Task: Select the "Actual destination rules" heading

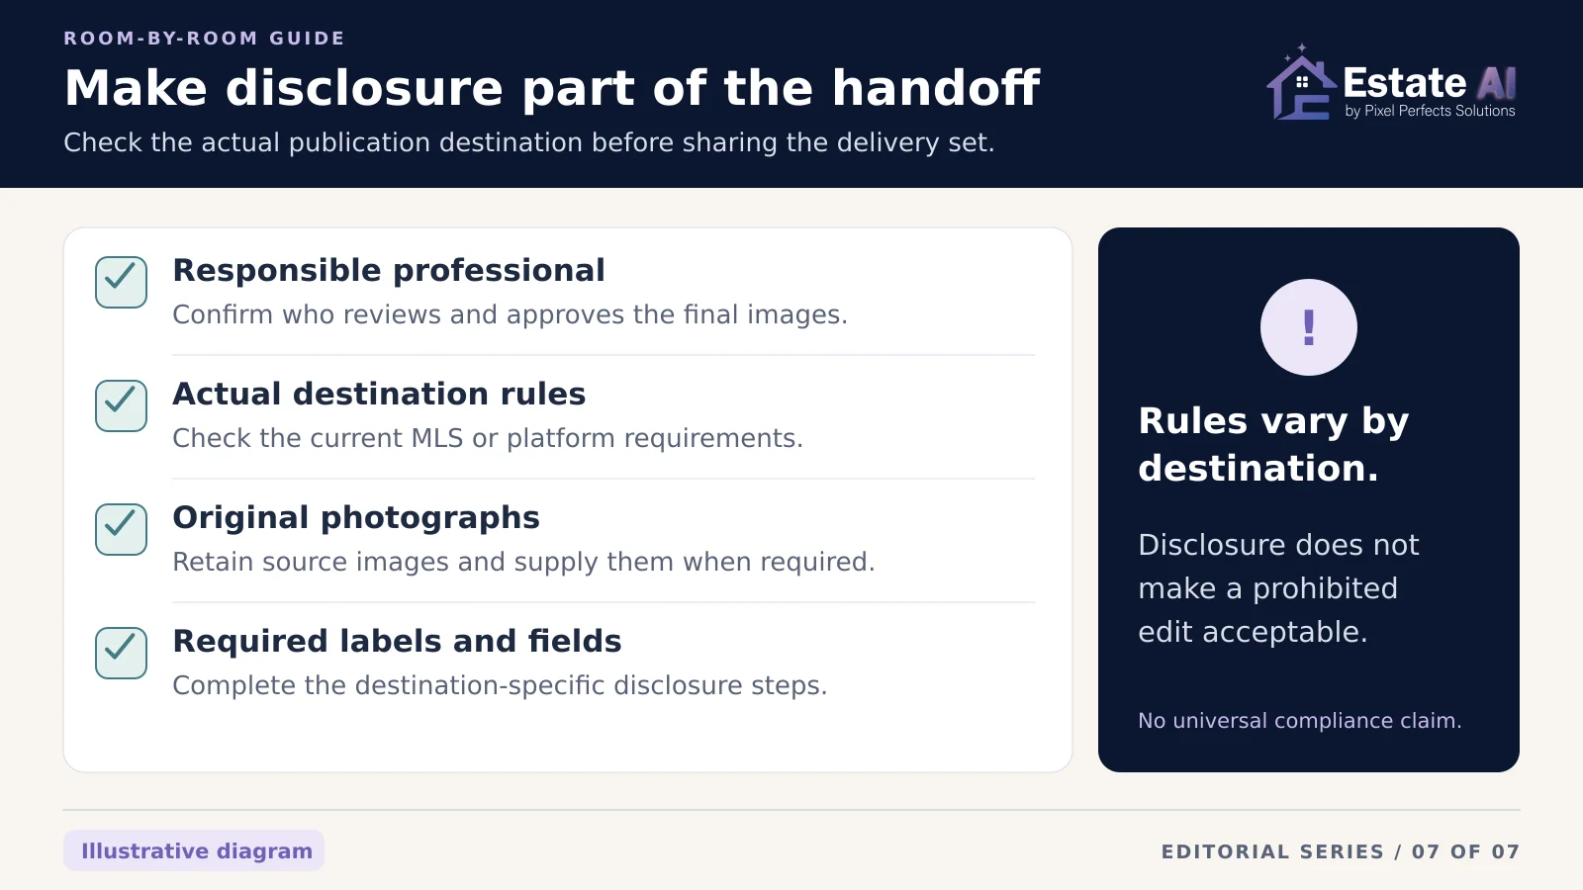Action: [x=379, y=394]
